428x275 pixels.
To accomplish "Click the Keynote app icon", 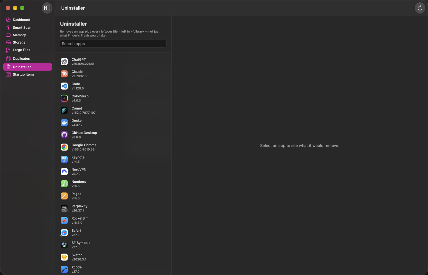I will [x=64, y=159].
